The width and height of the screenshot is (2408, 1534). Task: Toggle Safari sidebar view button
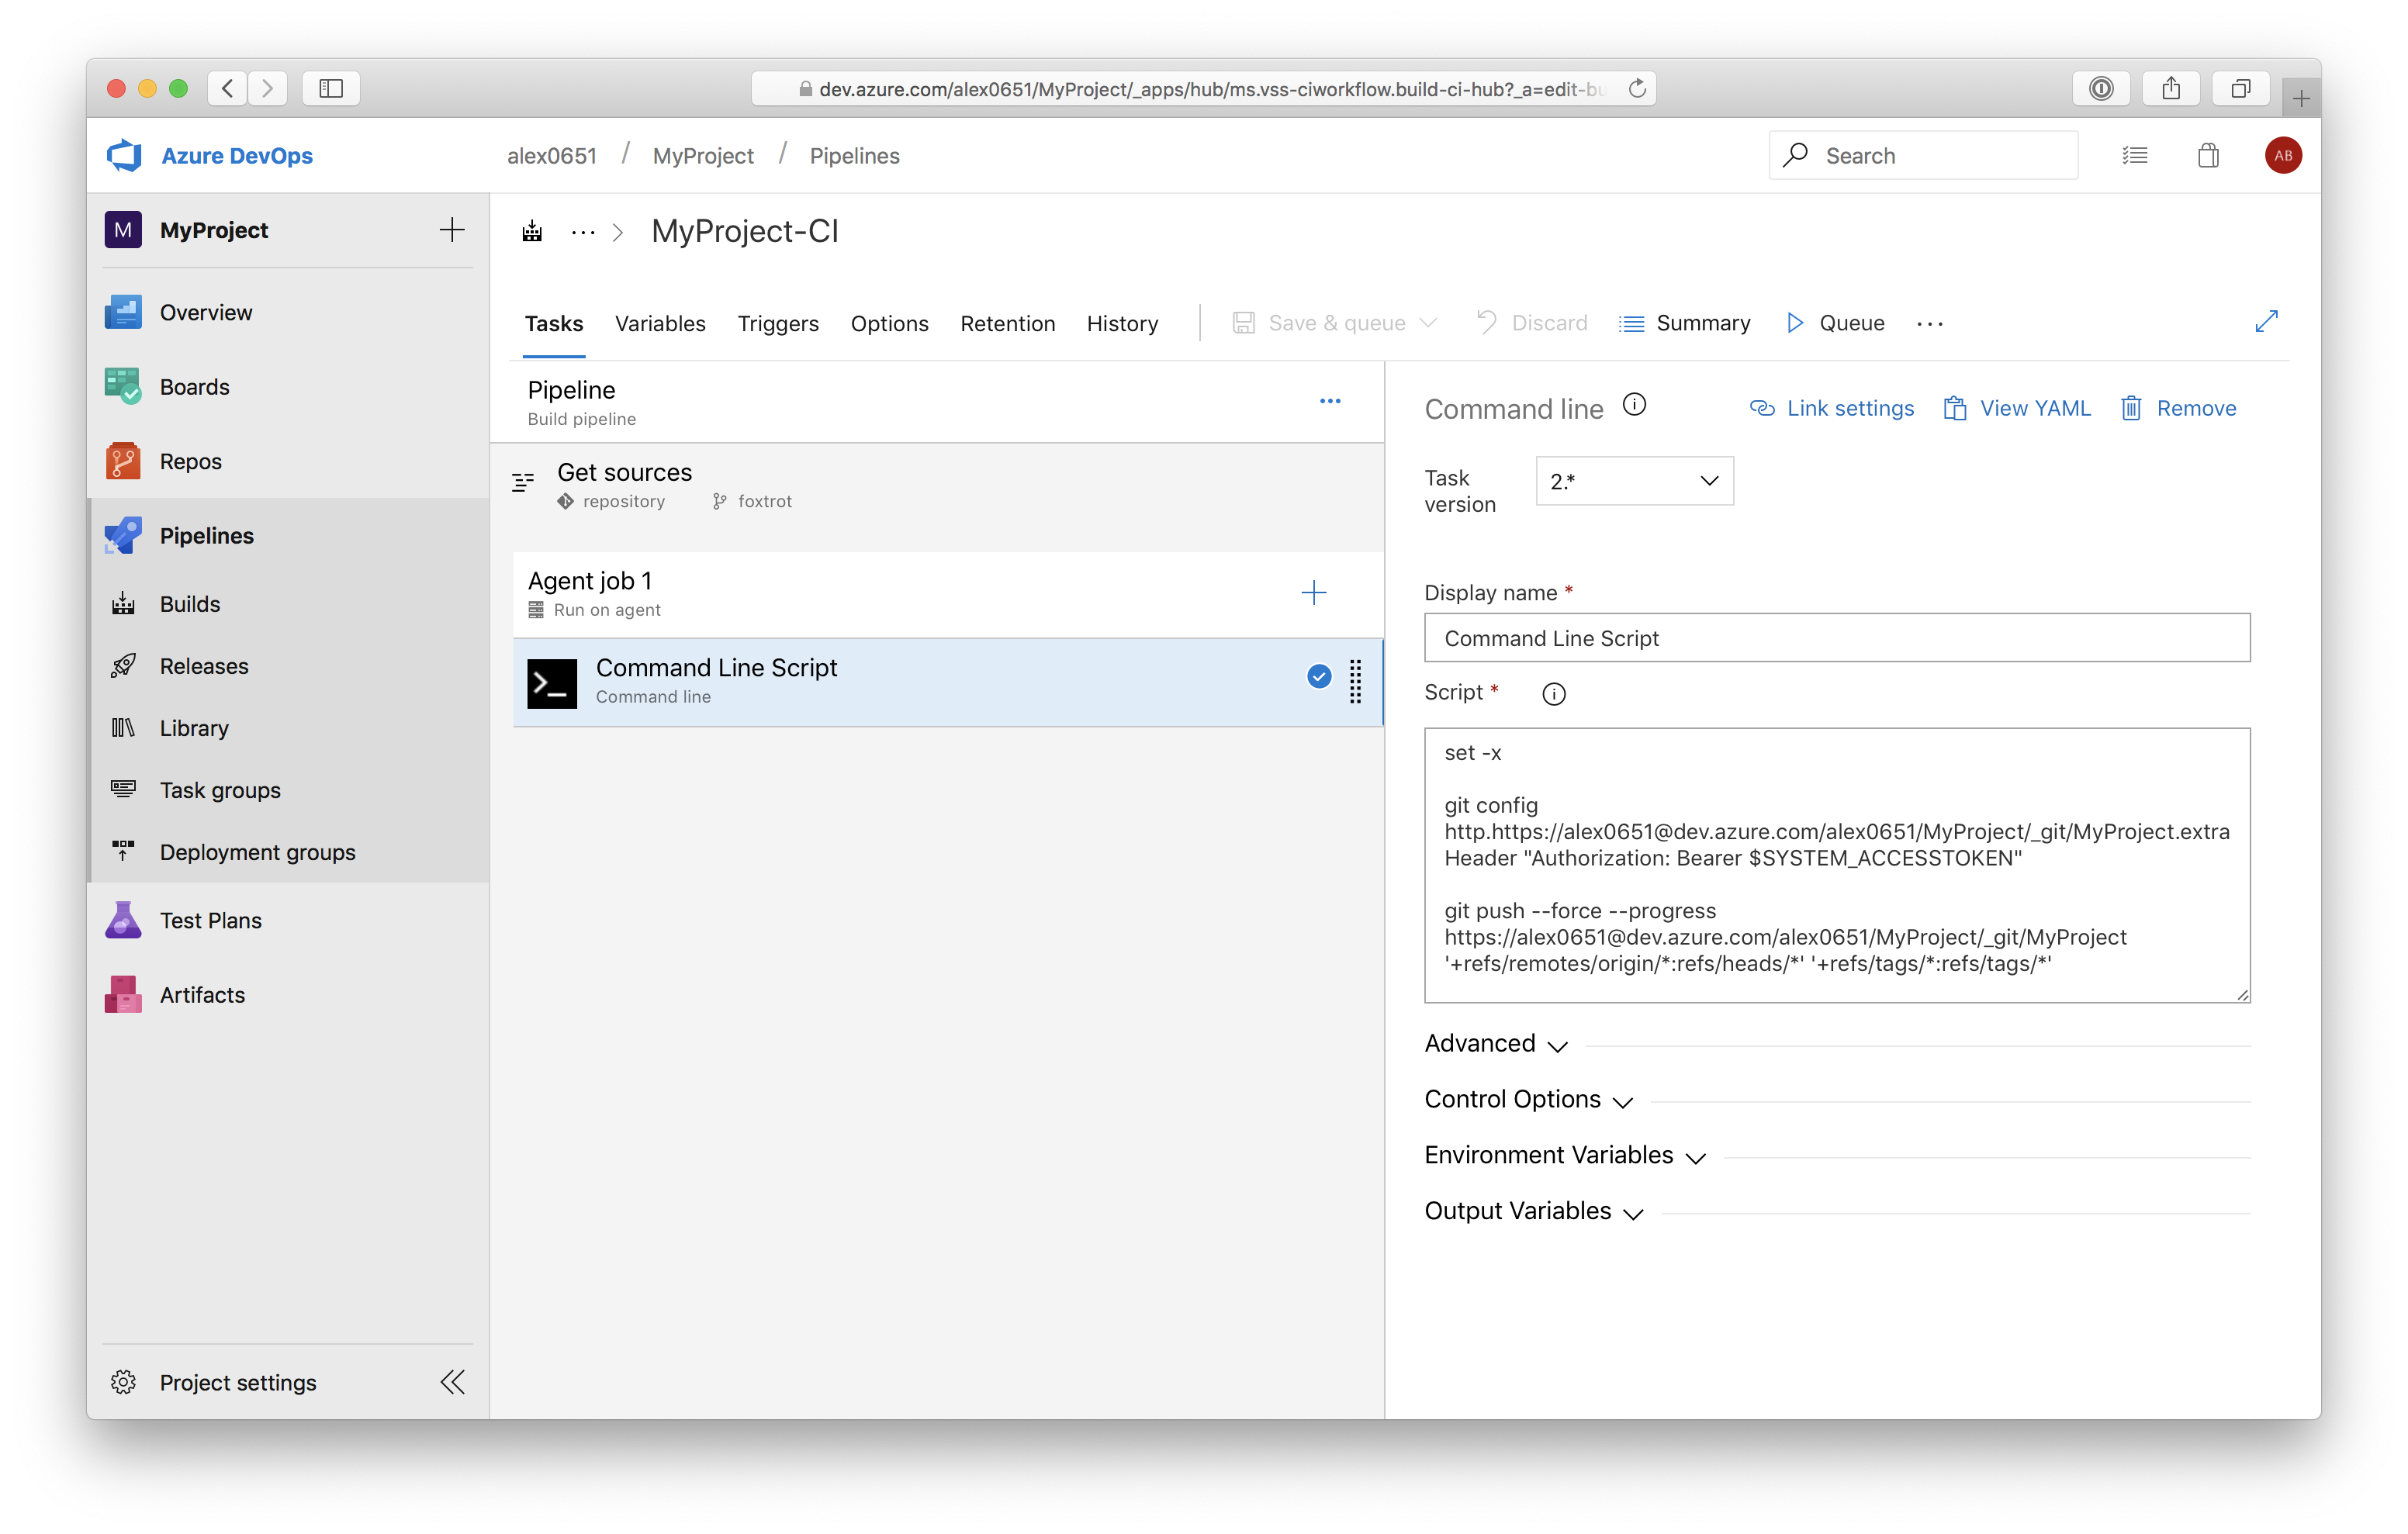click(x=331, y=89)
